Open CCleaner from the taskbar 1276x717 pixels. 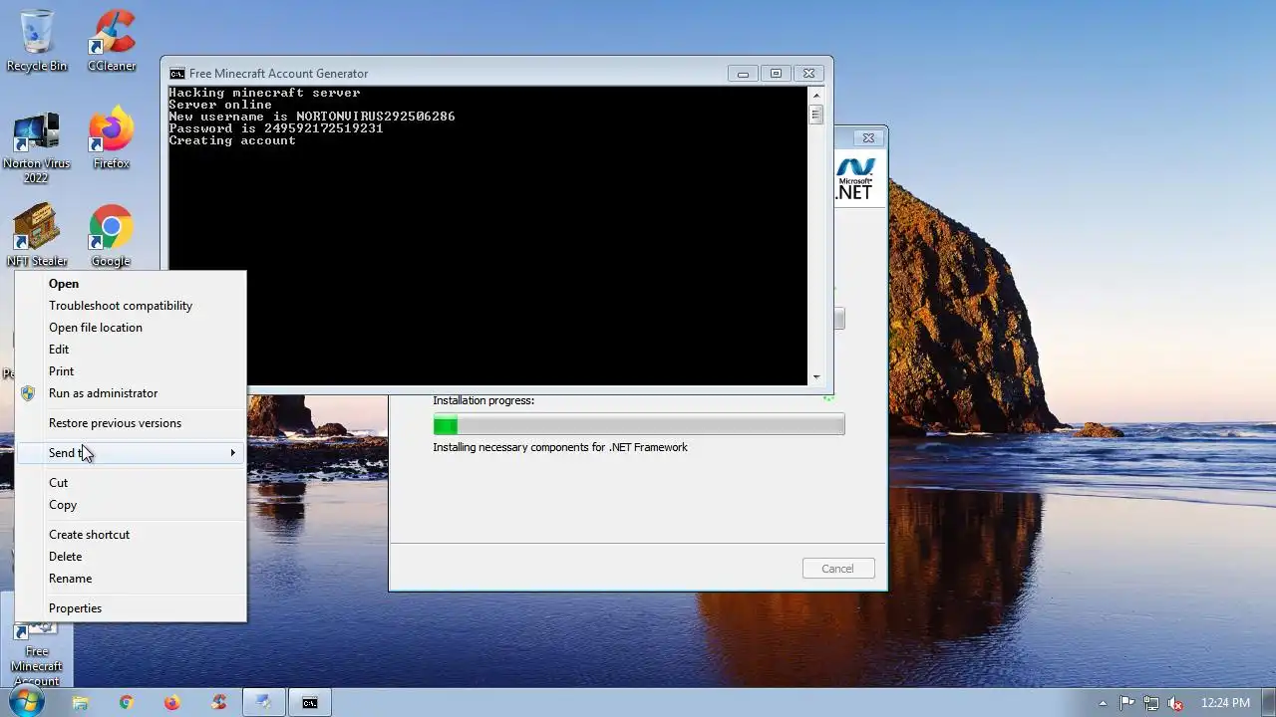(218, 702)
